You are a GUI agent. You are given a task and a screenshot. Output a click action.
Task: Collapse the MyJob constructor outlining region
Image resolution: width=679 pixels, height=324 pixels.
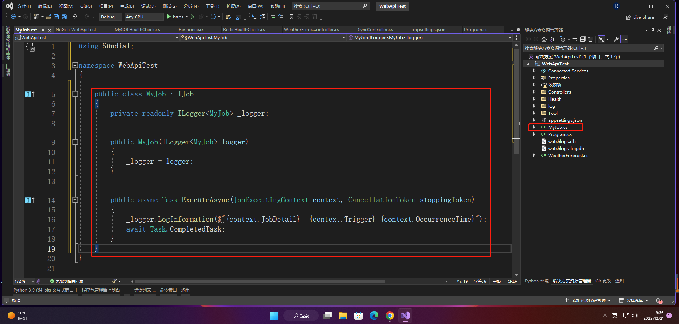coord(75,142)
